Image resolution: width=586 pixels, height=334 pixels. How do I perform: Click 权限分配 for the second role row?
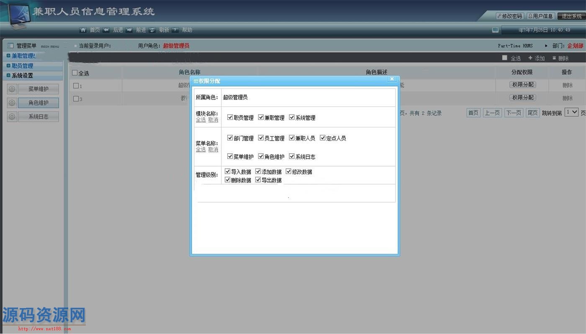tap(523, 98)
